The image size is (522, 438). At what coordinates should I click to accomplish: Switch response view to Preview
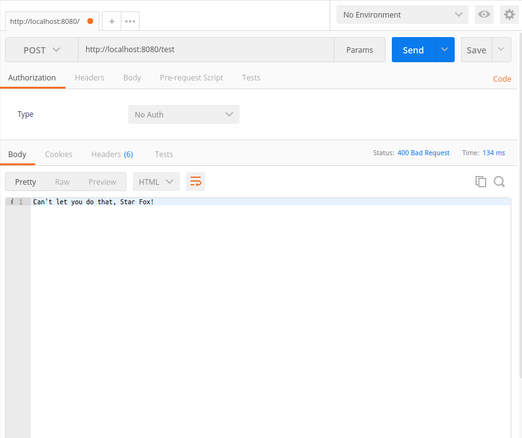click(102, 182)
